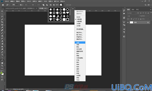Switch to the 通道 tab
Viewport: 152px width, 91px height.
[133, 10]
